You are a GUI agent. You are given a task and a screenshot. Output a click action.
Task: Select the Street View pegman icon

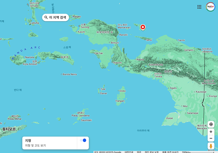point(211,146)
